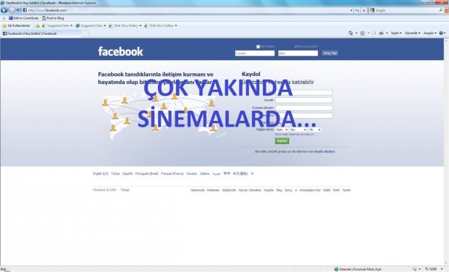
Task: Click the Home icon in command bar
Action: [351, 33]
